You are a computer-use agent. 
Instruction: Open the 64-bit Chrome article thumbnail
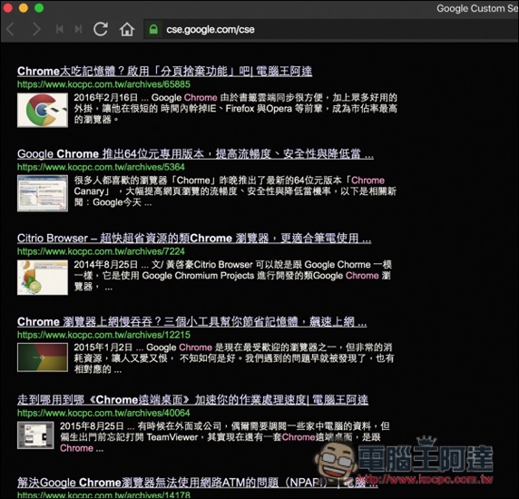43,193
